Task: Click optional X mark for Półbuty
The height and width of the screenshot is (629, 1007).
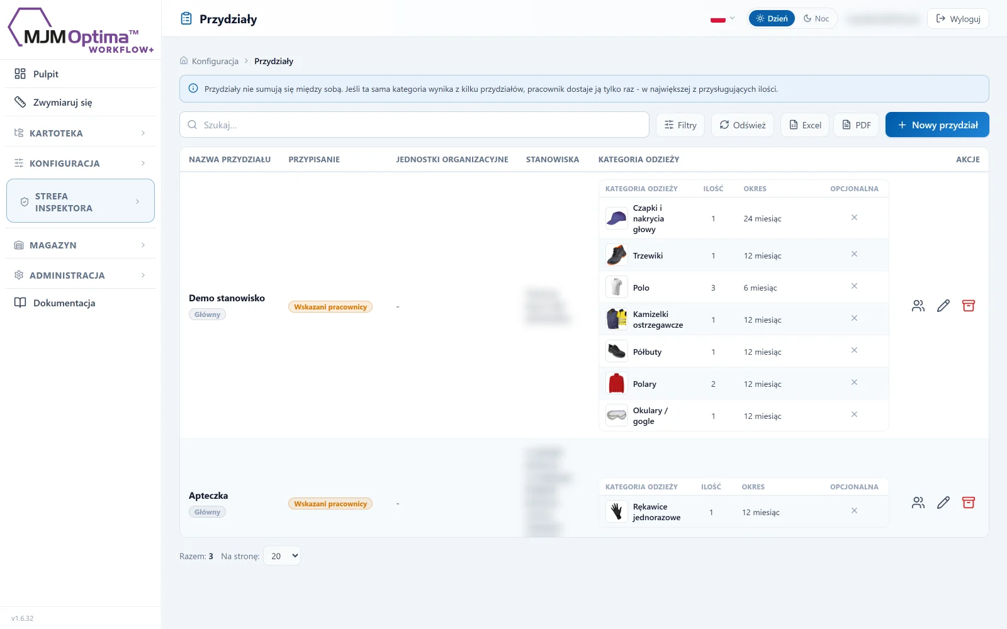Action: (854, 350)
